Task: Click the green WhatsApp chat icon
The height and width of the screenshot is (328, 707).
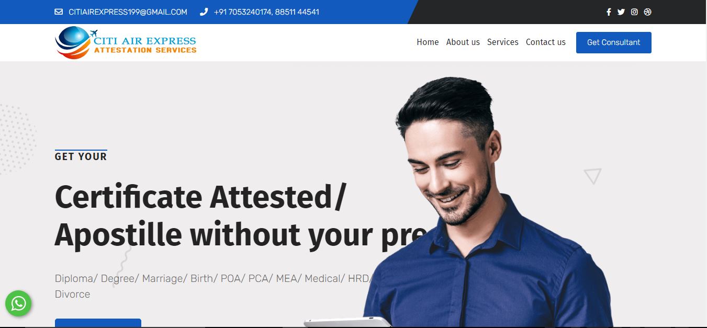Action: [18, 303]
